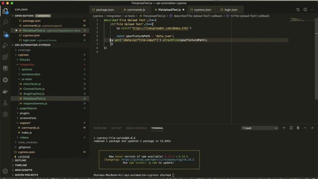Open index.js under support folder

pos(26,133)
